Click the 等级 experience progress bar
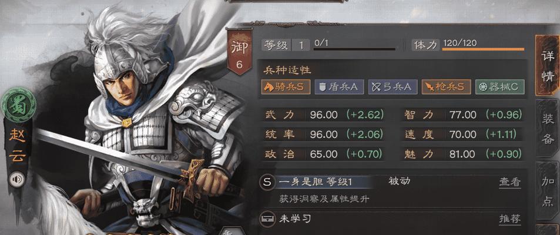The image size is (560, 235). tap(355, 49)
